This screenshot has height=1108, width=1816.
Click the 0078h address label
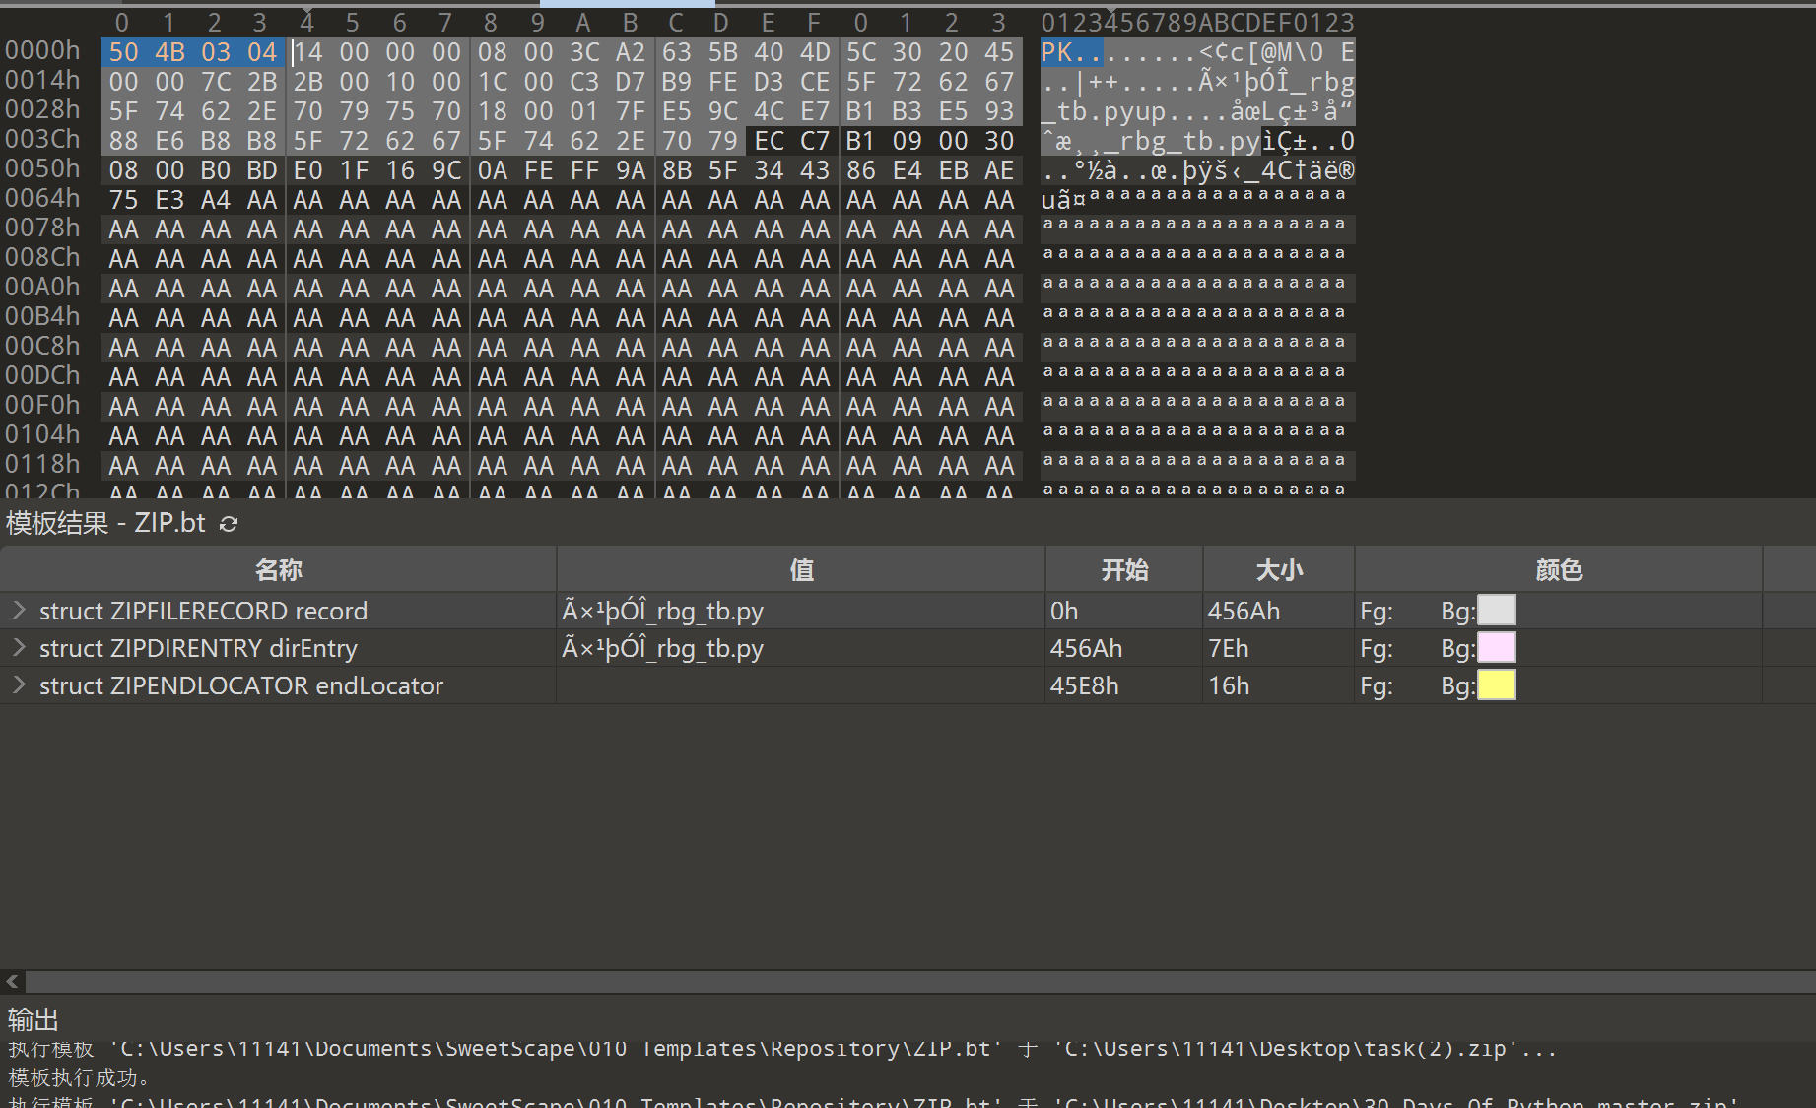pos(42,228)
